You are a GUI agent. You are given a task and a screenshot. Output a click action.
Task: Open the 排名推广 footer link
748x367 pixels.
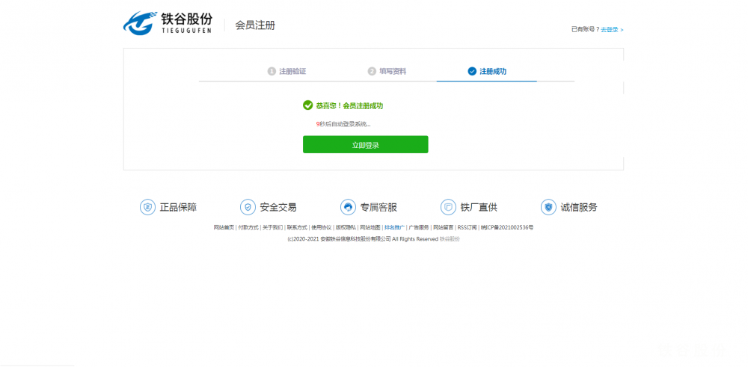pyautogui.click(x=394, y=227)
